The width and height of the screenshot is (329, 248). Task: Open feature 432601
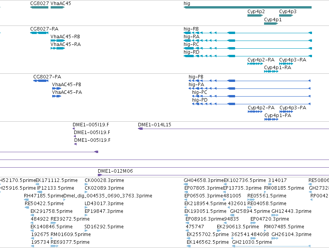237,204
